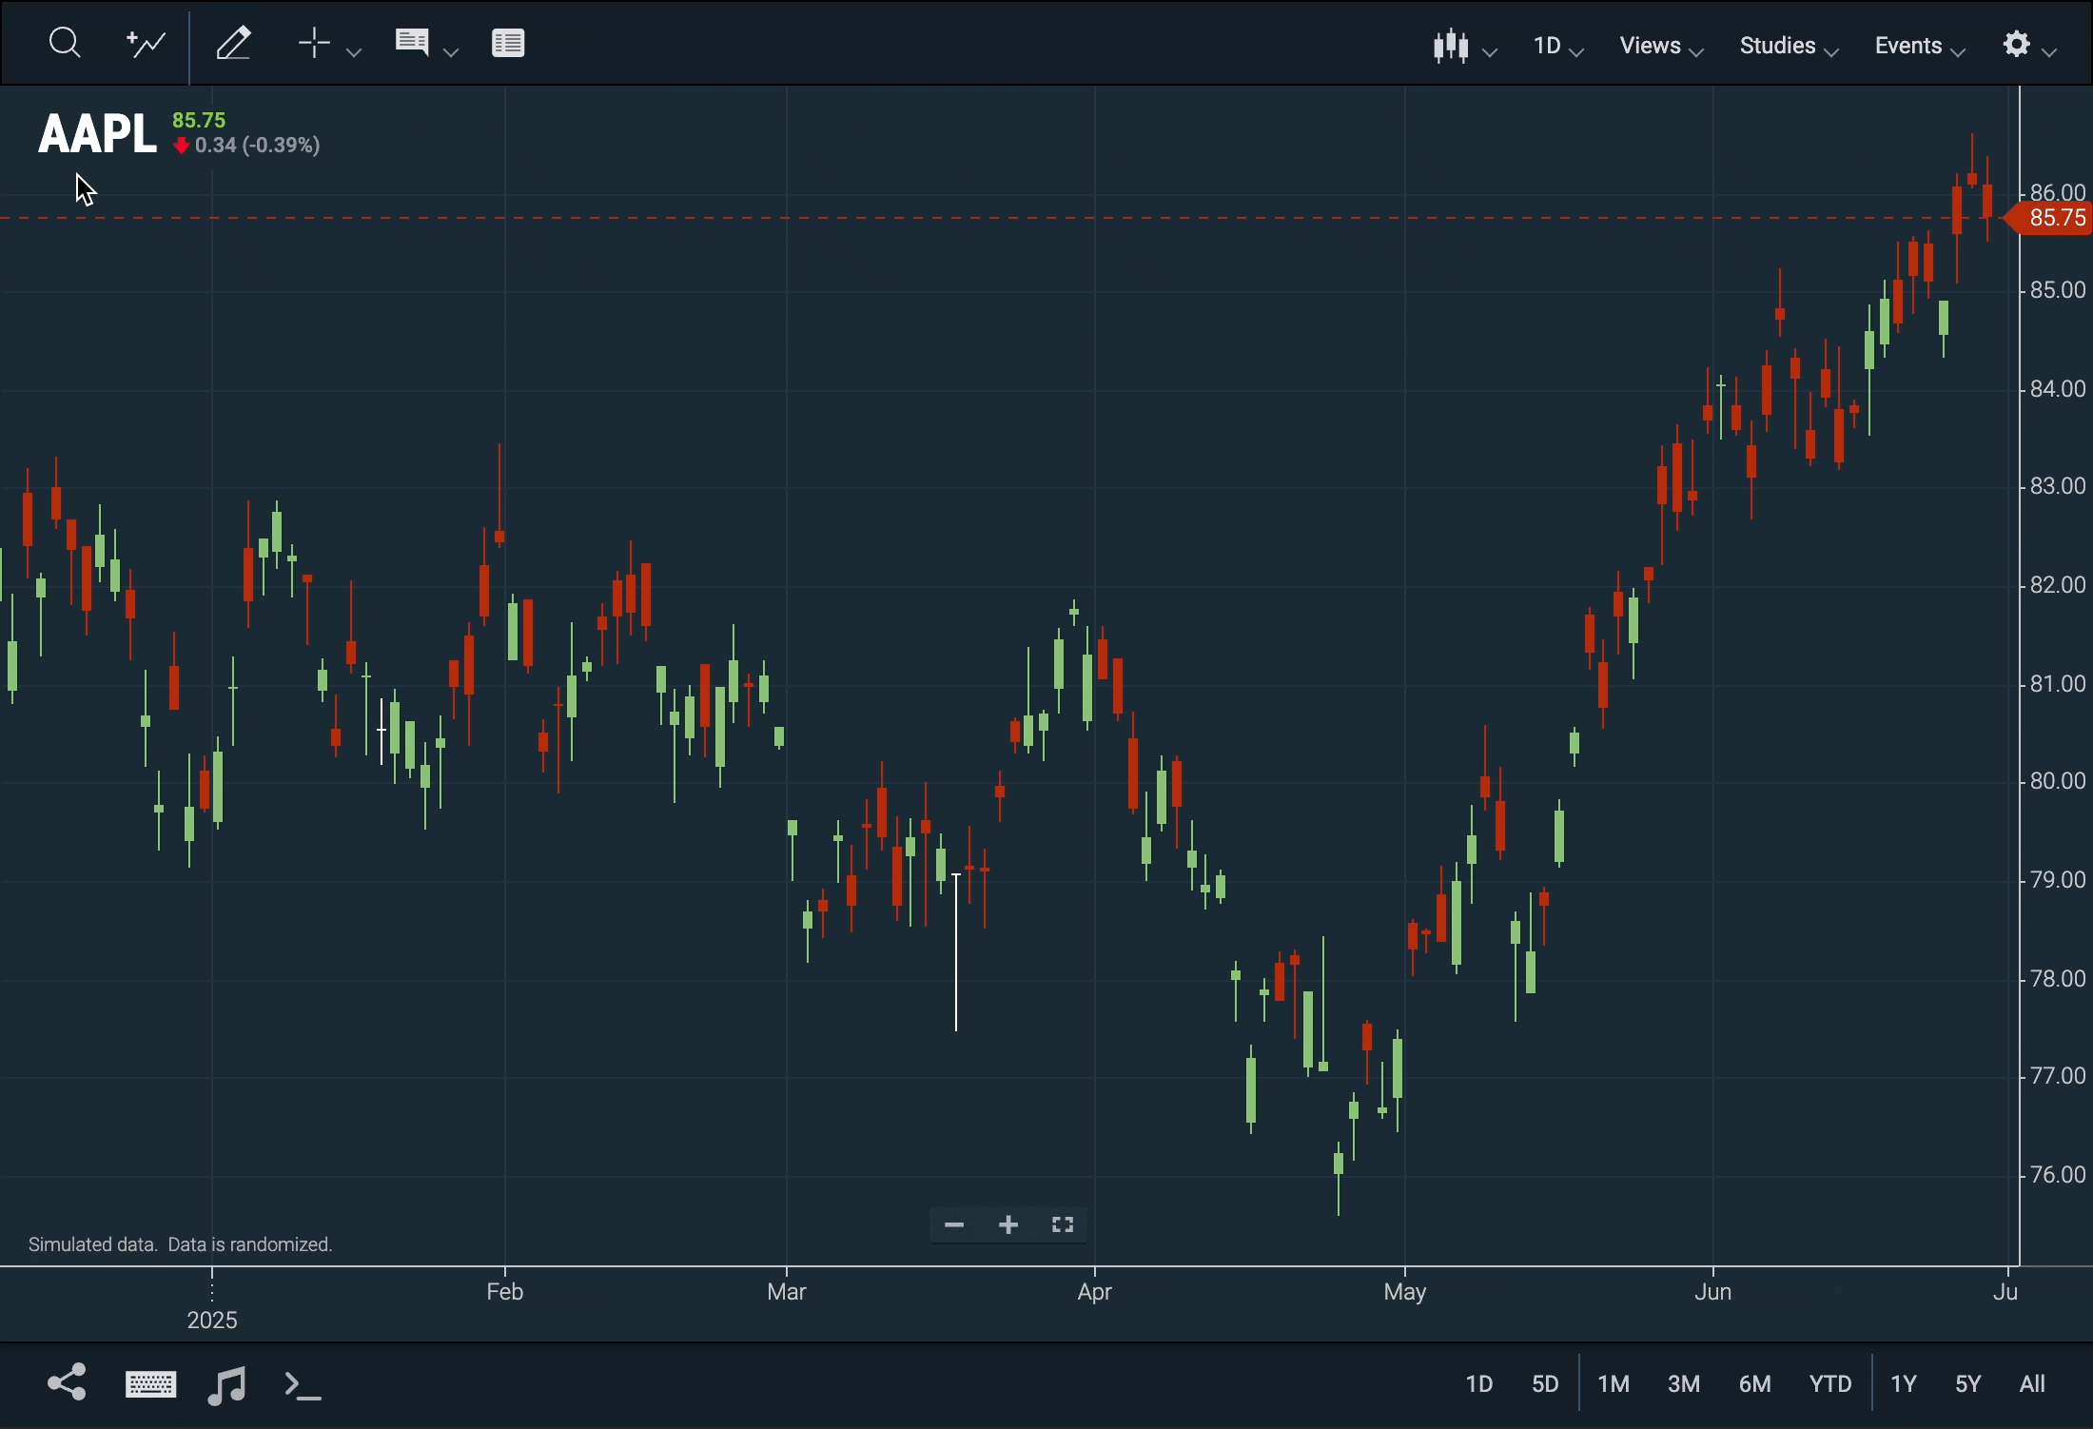
Task: Click the Feb label on time axis
Action: click(505, 1292)
